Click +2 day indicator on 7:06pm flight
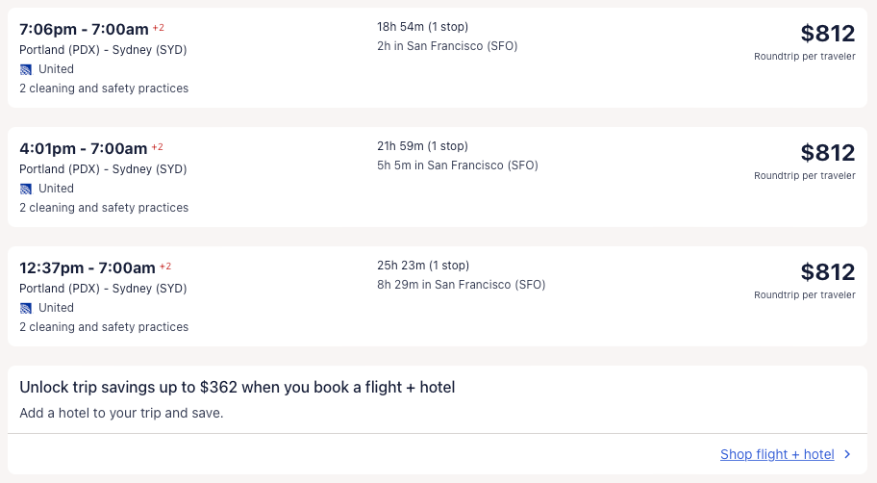The width and height of the screenshot is (877, 483). click(158, 27)
